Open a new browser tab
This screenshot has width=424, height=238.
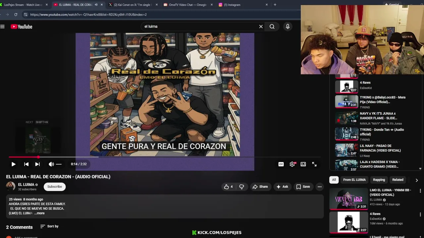point(275,5)
